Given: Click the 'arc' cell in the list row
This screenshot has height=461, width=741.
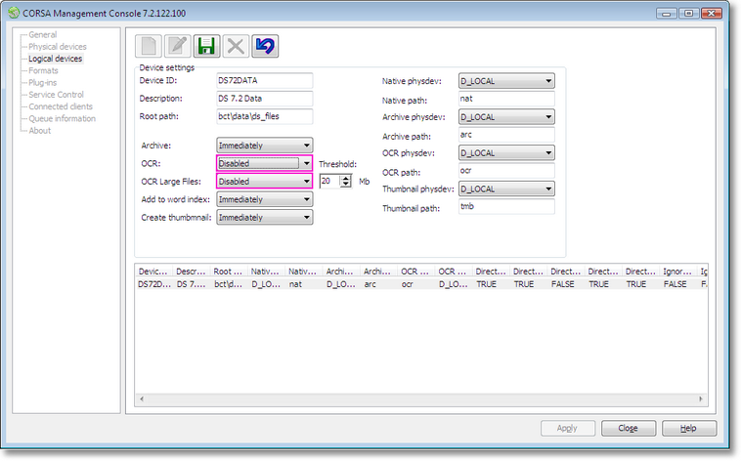Looking at the screenshot, I should click(370, 284).
